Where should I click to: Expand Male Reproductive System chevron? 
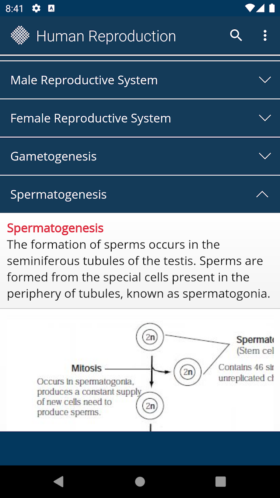265,80
